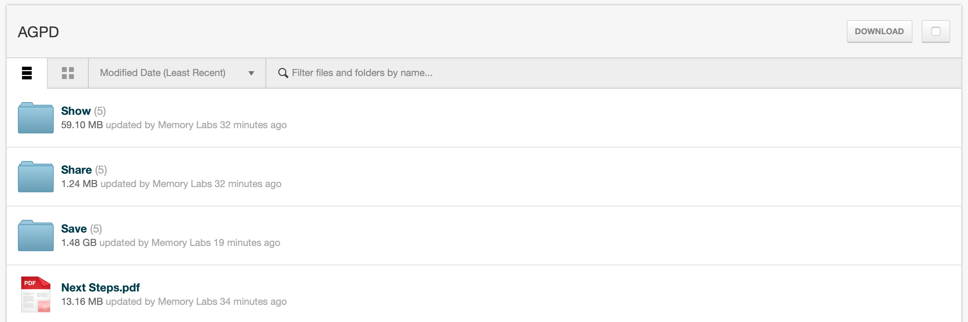Click the AGPD folder title
This screenshot has height=322, width=968.
click(38, 32)
